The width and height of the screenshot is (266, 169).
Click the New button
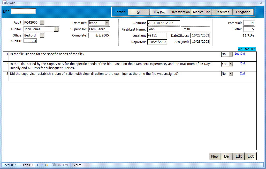[215, 156]
